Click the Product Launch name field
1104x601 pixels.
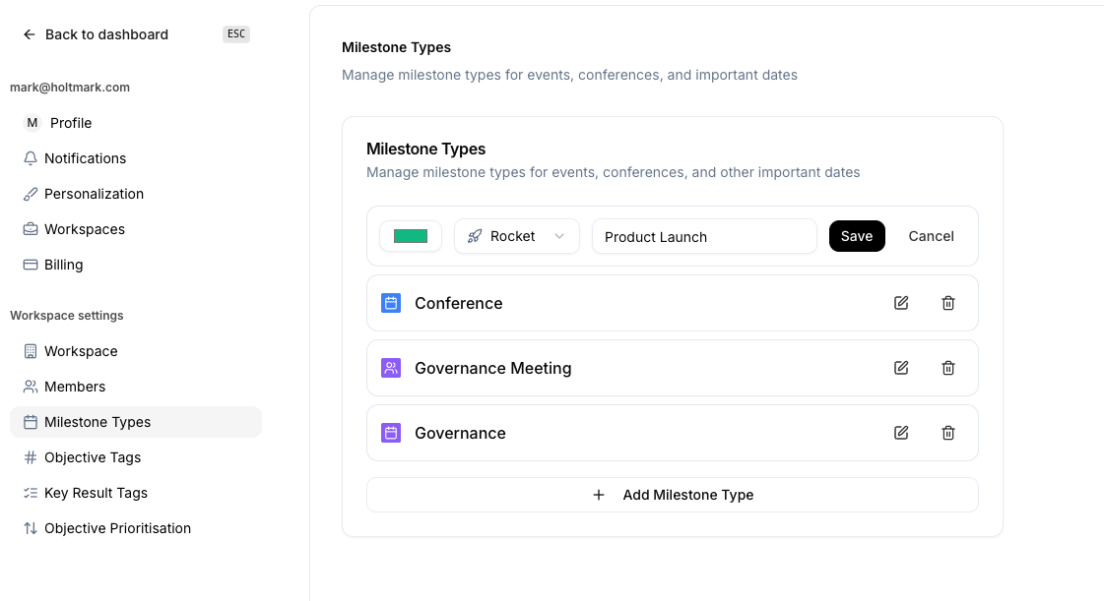[703, 236]
